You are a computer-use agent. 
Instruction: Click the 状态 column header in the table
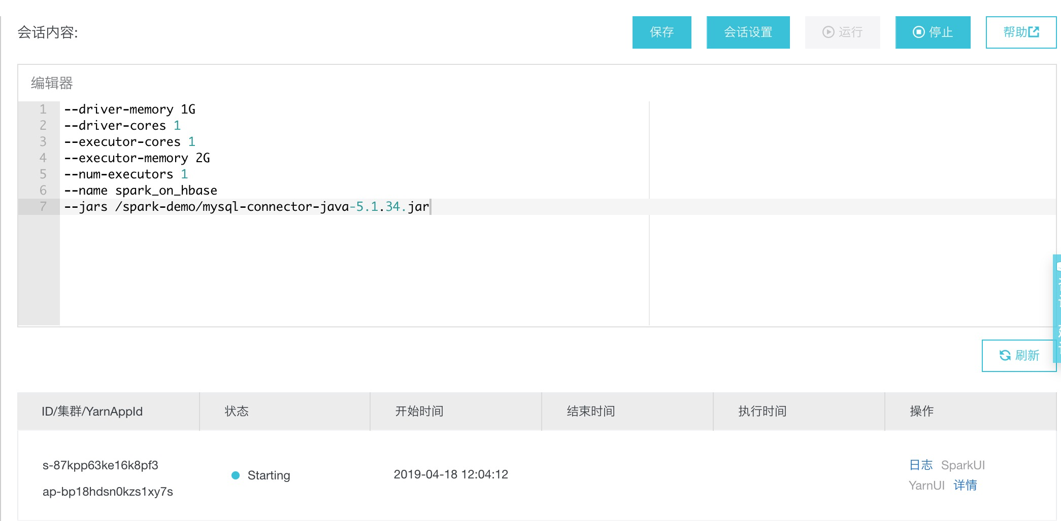click(237, 411)
